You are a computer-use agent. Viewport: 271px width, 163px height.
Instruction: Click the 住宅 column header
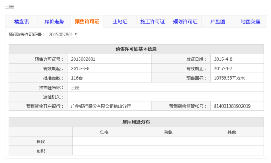point(104,132)
